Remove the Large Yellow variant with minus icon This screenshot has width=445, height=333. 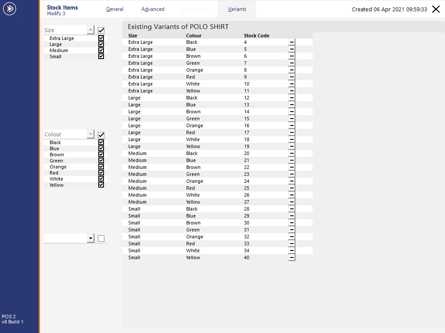point(291,146)
